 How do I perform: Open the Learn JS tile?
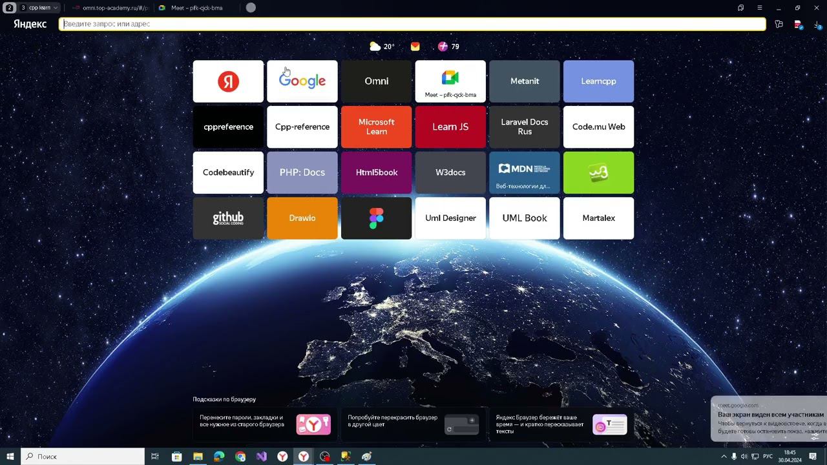coord(450,127)
